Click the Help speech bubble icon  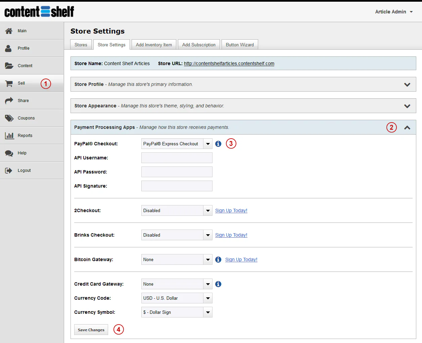pos(9,153)
